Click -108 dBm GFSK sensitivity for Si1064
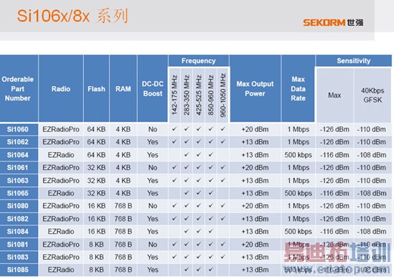The image size is (394, 277). (x=372, y=155)
